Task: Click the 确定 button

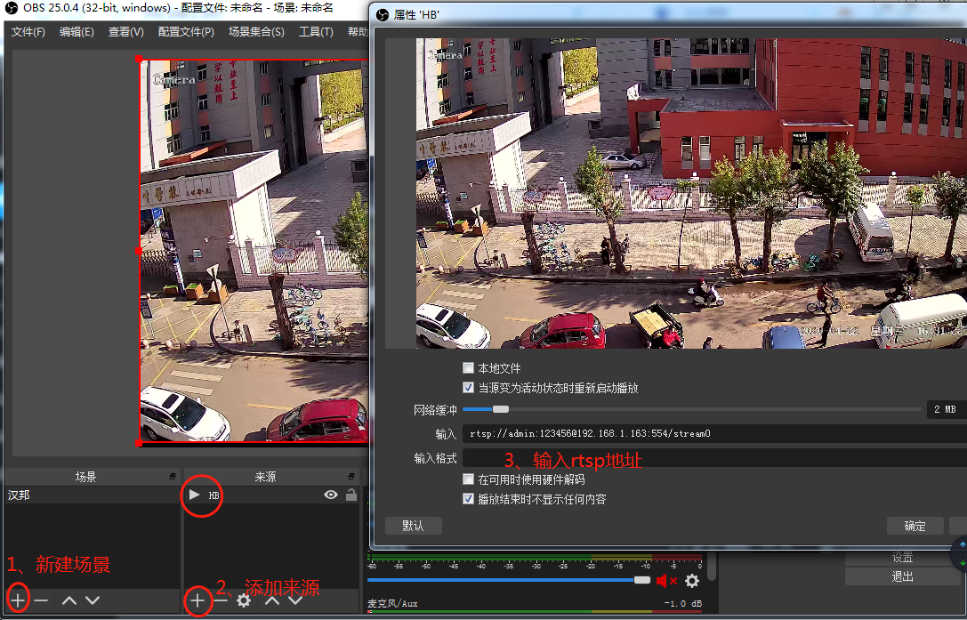Action: click(915, 526)
